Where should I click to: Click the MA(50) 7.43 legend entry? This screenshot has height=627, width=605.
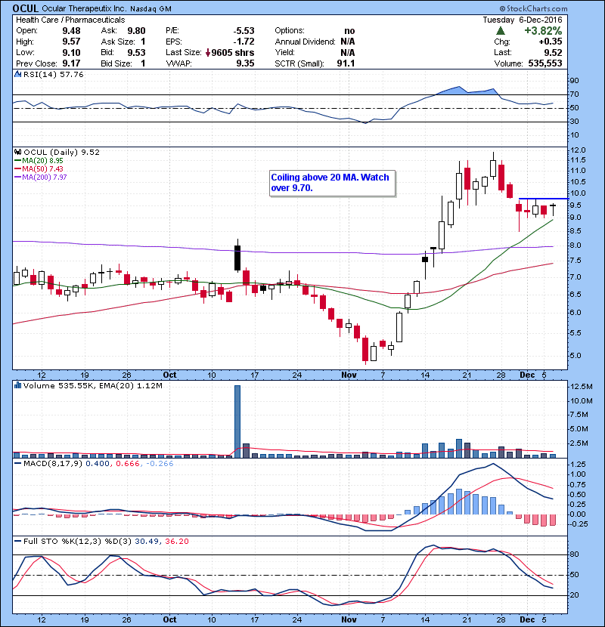click(x=39, y=168)
